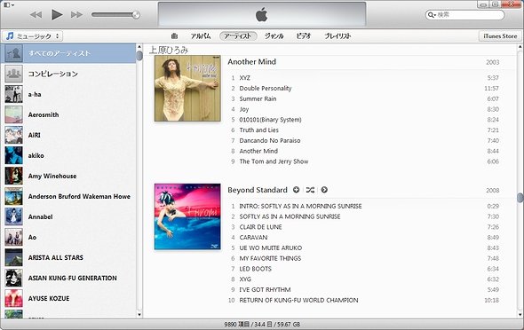Switch to the ビデオ tab
The width and height of the screenshot is (524, 330).
(304, 36)
